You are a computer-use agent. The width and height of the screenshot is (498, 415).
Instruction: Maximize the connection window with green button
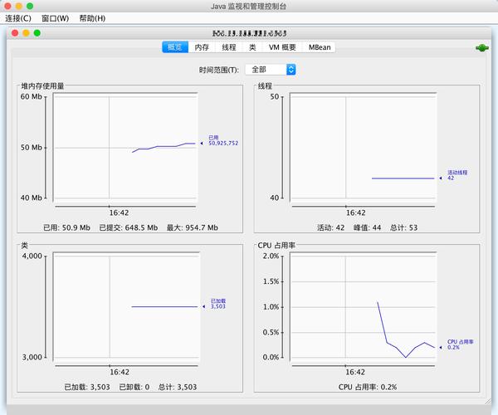[37, 33]
